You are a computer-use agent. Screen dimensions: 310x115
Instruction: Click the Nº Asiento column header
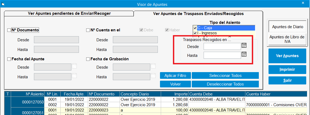click(x=28, y=94)
